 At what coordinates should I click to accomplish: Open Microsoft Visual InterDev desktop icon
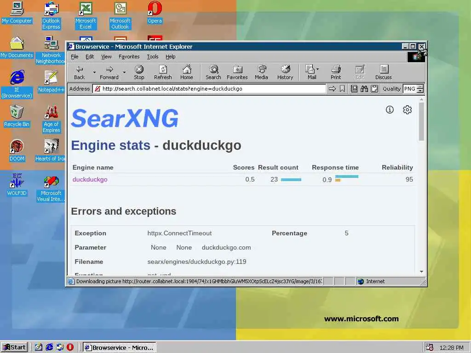pos(51,188)
